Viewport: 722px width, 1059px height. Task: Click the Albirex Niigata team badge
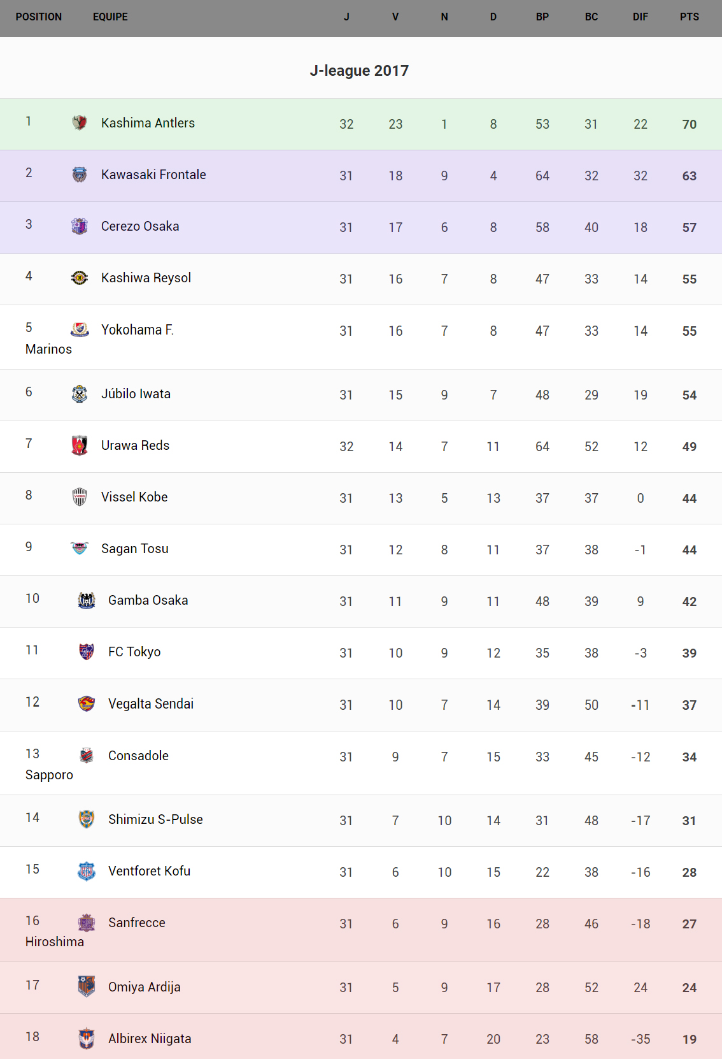coord(87,1038)
